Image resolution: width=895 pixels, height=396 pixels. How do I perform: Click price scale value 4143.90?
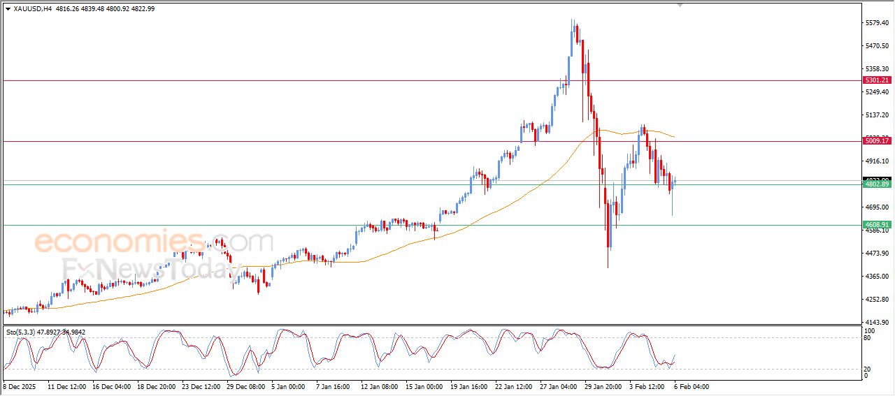[878, 323]
